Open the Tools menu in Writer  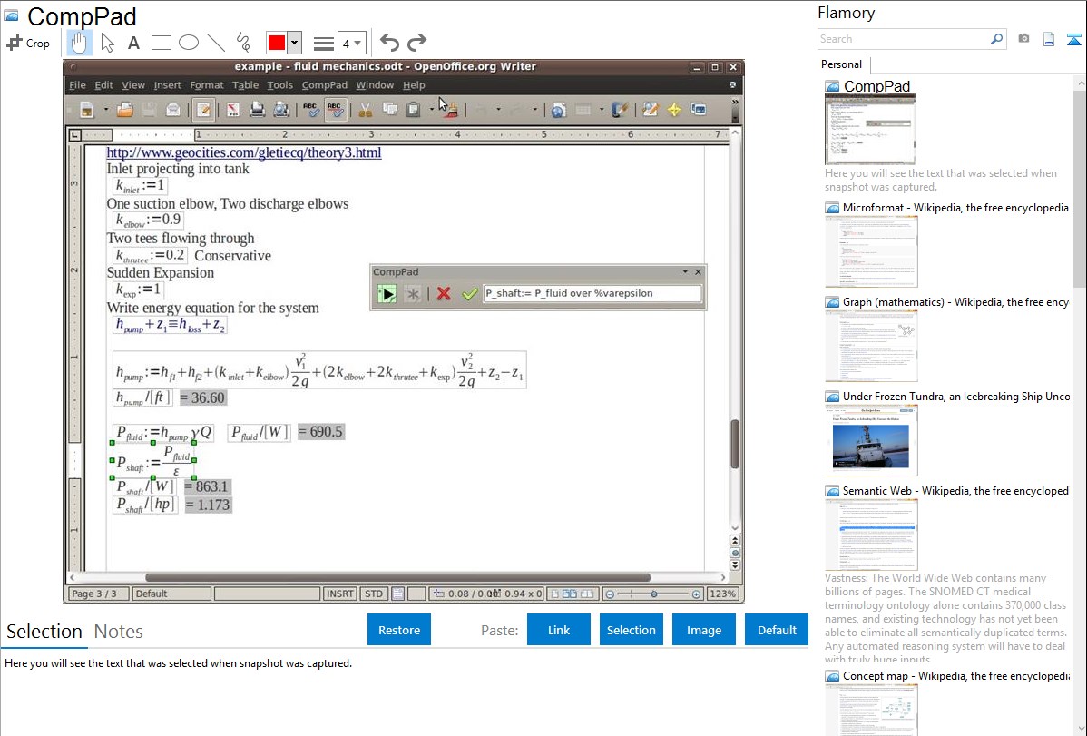point(280,85)
